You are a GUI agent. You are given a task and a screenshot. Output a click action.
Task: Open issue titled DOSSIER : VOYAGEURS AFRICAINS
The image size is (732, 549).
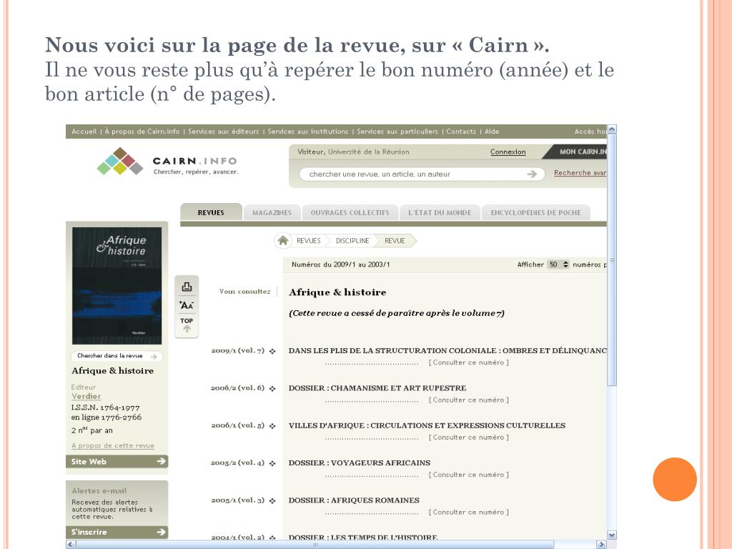click(360, 463)
